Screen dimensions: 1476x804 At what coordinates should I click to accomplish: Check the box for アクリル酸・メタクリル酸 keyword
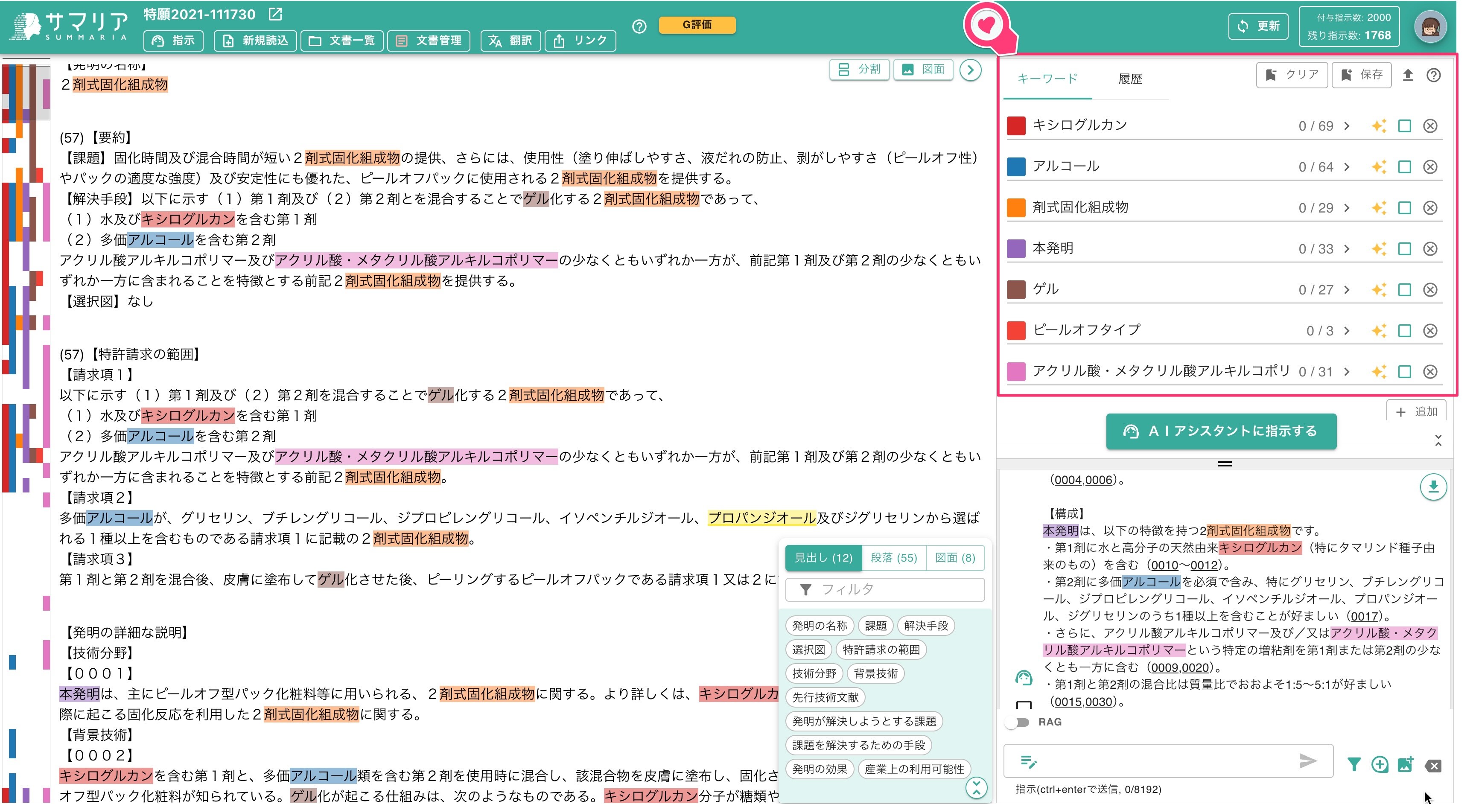pyautogui.click(x=1404, y=371)
